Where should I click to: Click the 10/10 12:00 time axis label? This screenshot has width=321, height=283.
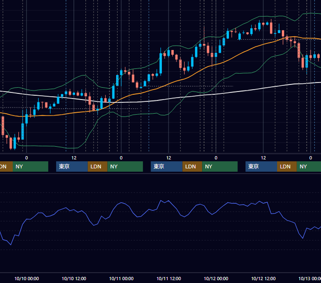74,278
